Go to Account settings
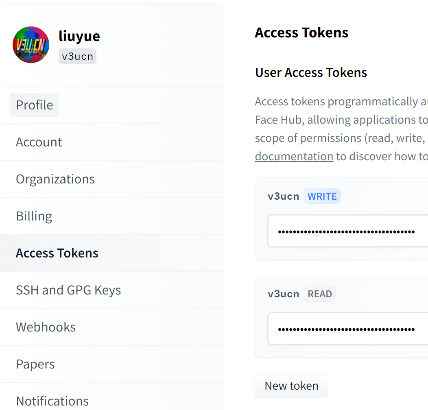The height and width of the screenshot is (410, 428). click(39, 142)
